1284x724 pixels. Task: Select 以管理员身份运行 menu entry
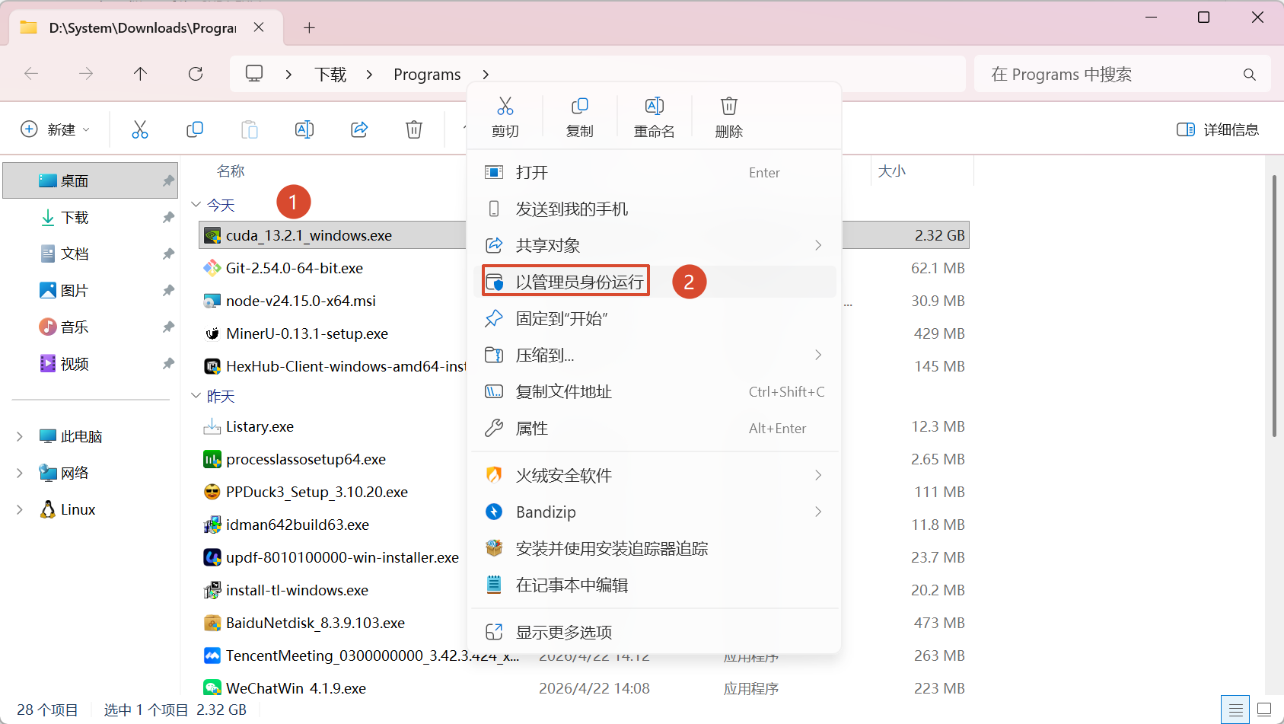[578, 282]
